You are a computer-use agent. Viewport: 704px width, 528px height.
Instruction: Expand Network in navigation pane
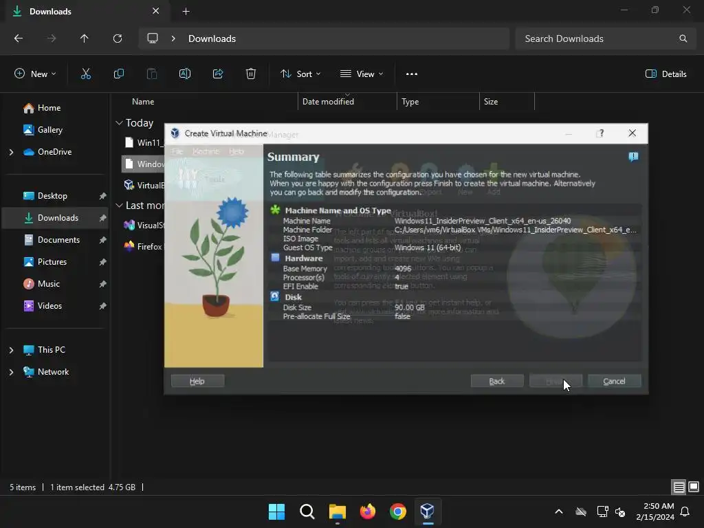coord(11,372)
